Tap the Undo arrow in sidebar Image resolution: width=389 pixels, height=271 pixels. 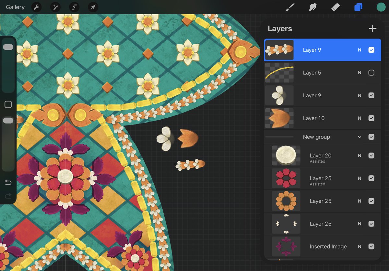click(8, 182)
